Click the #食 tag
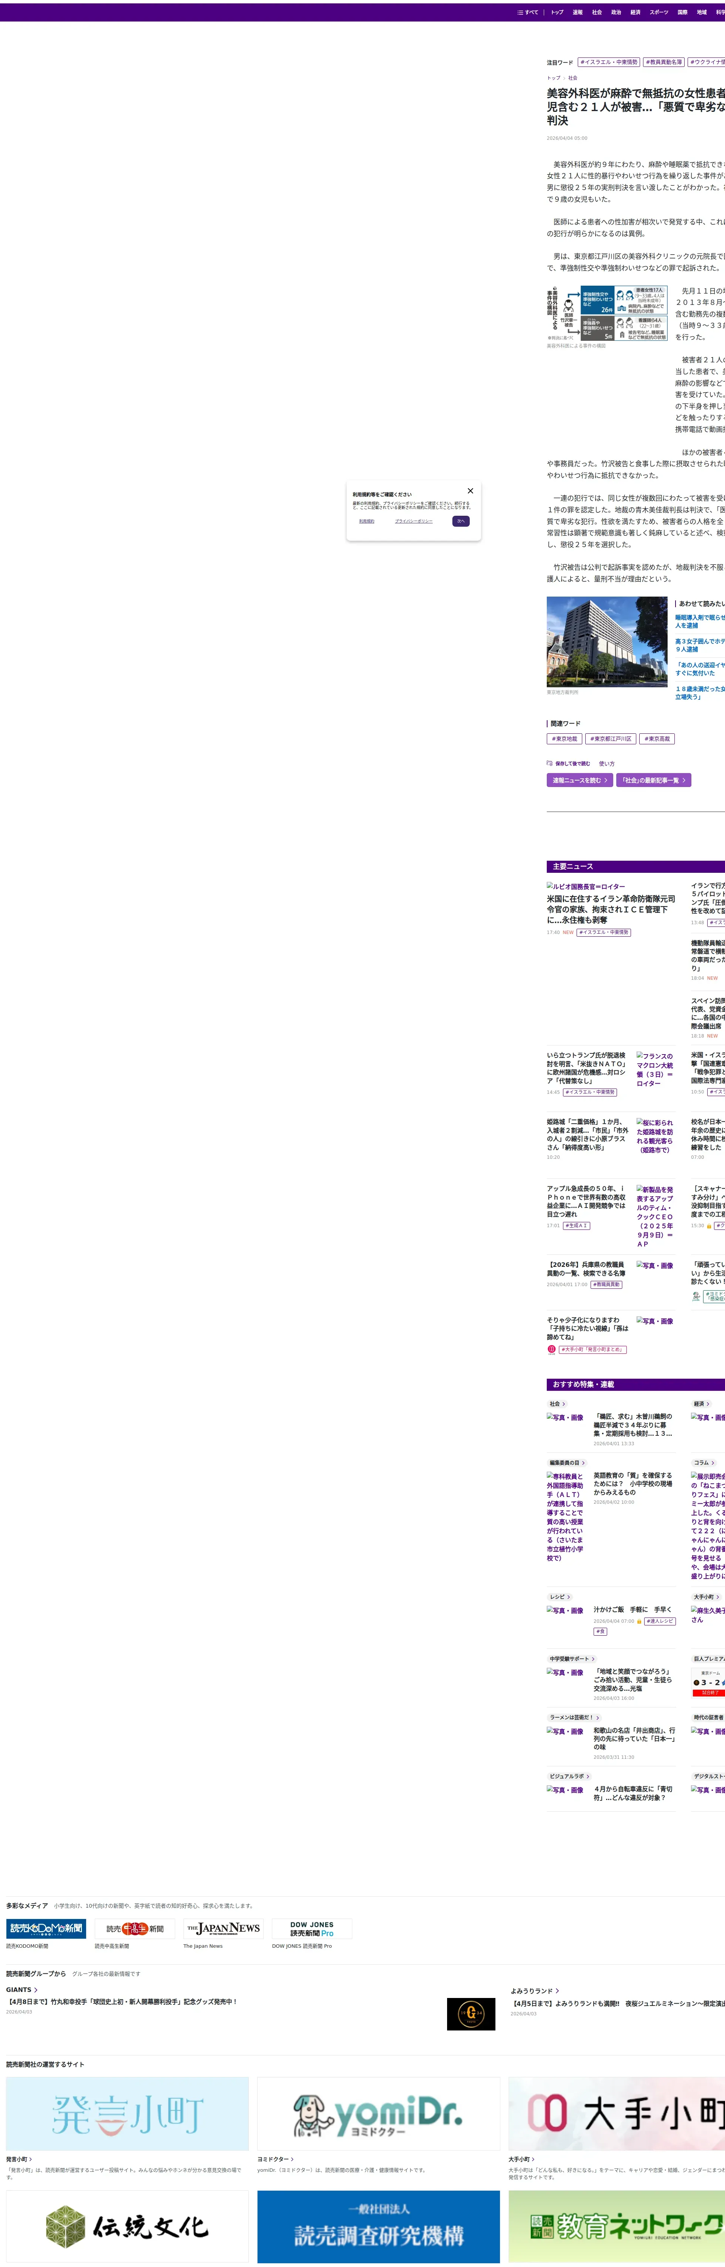 click(600, 1631)
